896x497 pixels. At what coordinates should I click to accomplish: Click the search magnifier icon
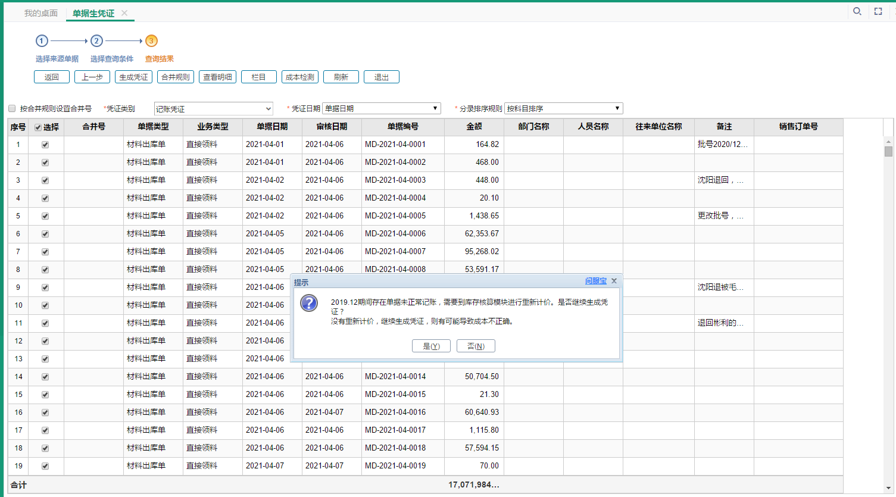[857, 11]
